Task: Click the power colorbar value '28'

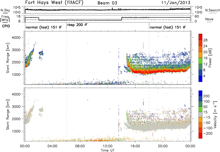Action: coord(205,40)
